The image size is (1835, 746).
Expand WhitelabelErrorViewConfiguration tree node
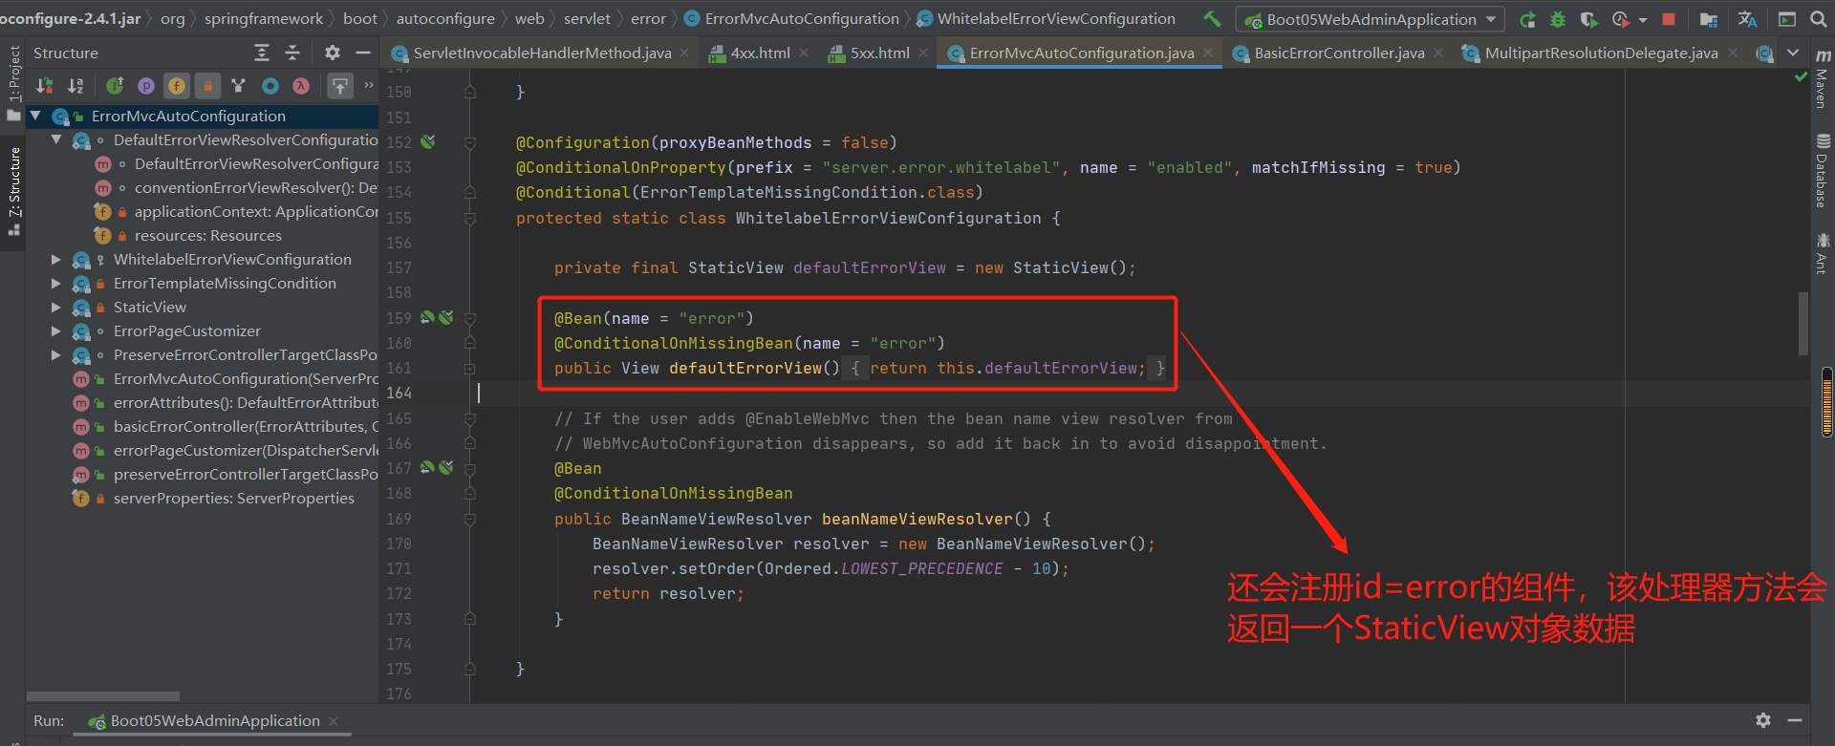click(x=56, y=259)
